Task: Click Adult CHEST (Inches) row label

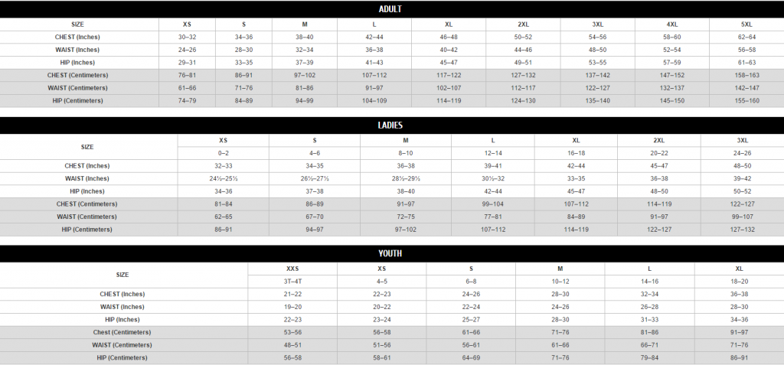Action: pyautogui.click(x=77, y=37)
